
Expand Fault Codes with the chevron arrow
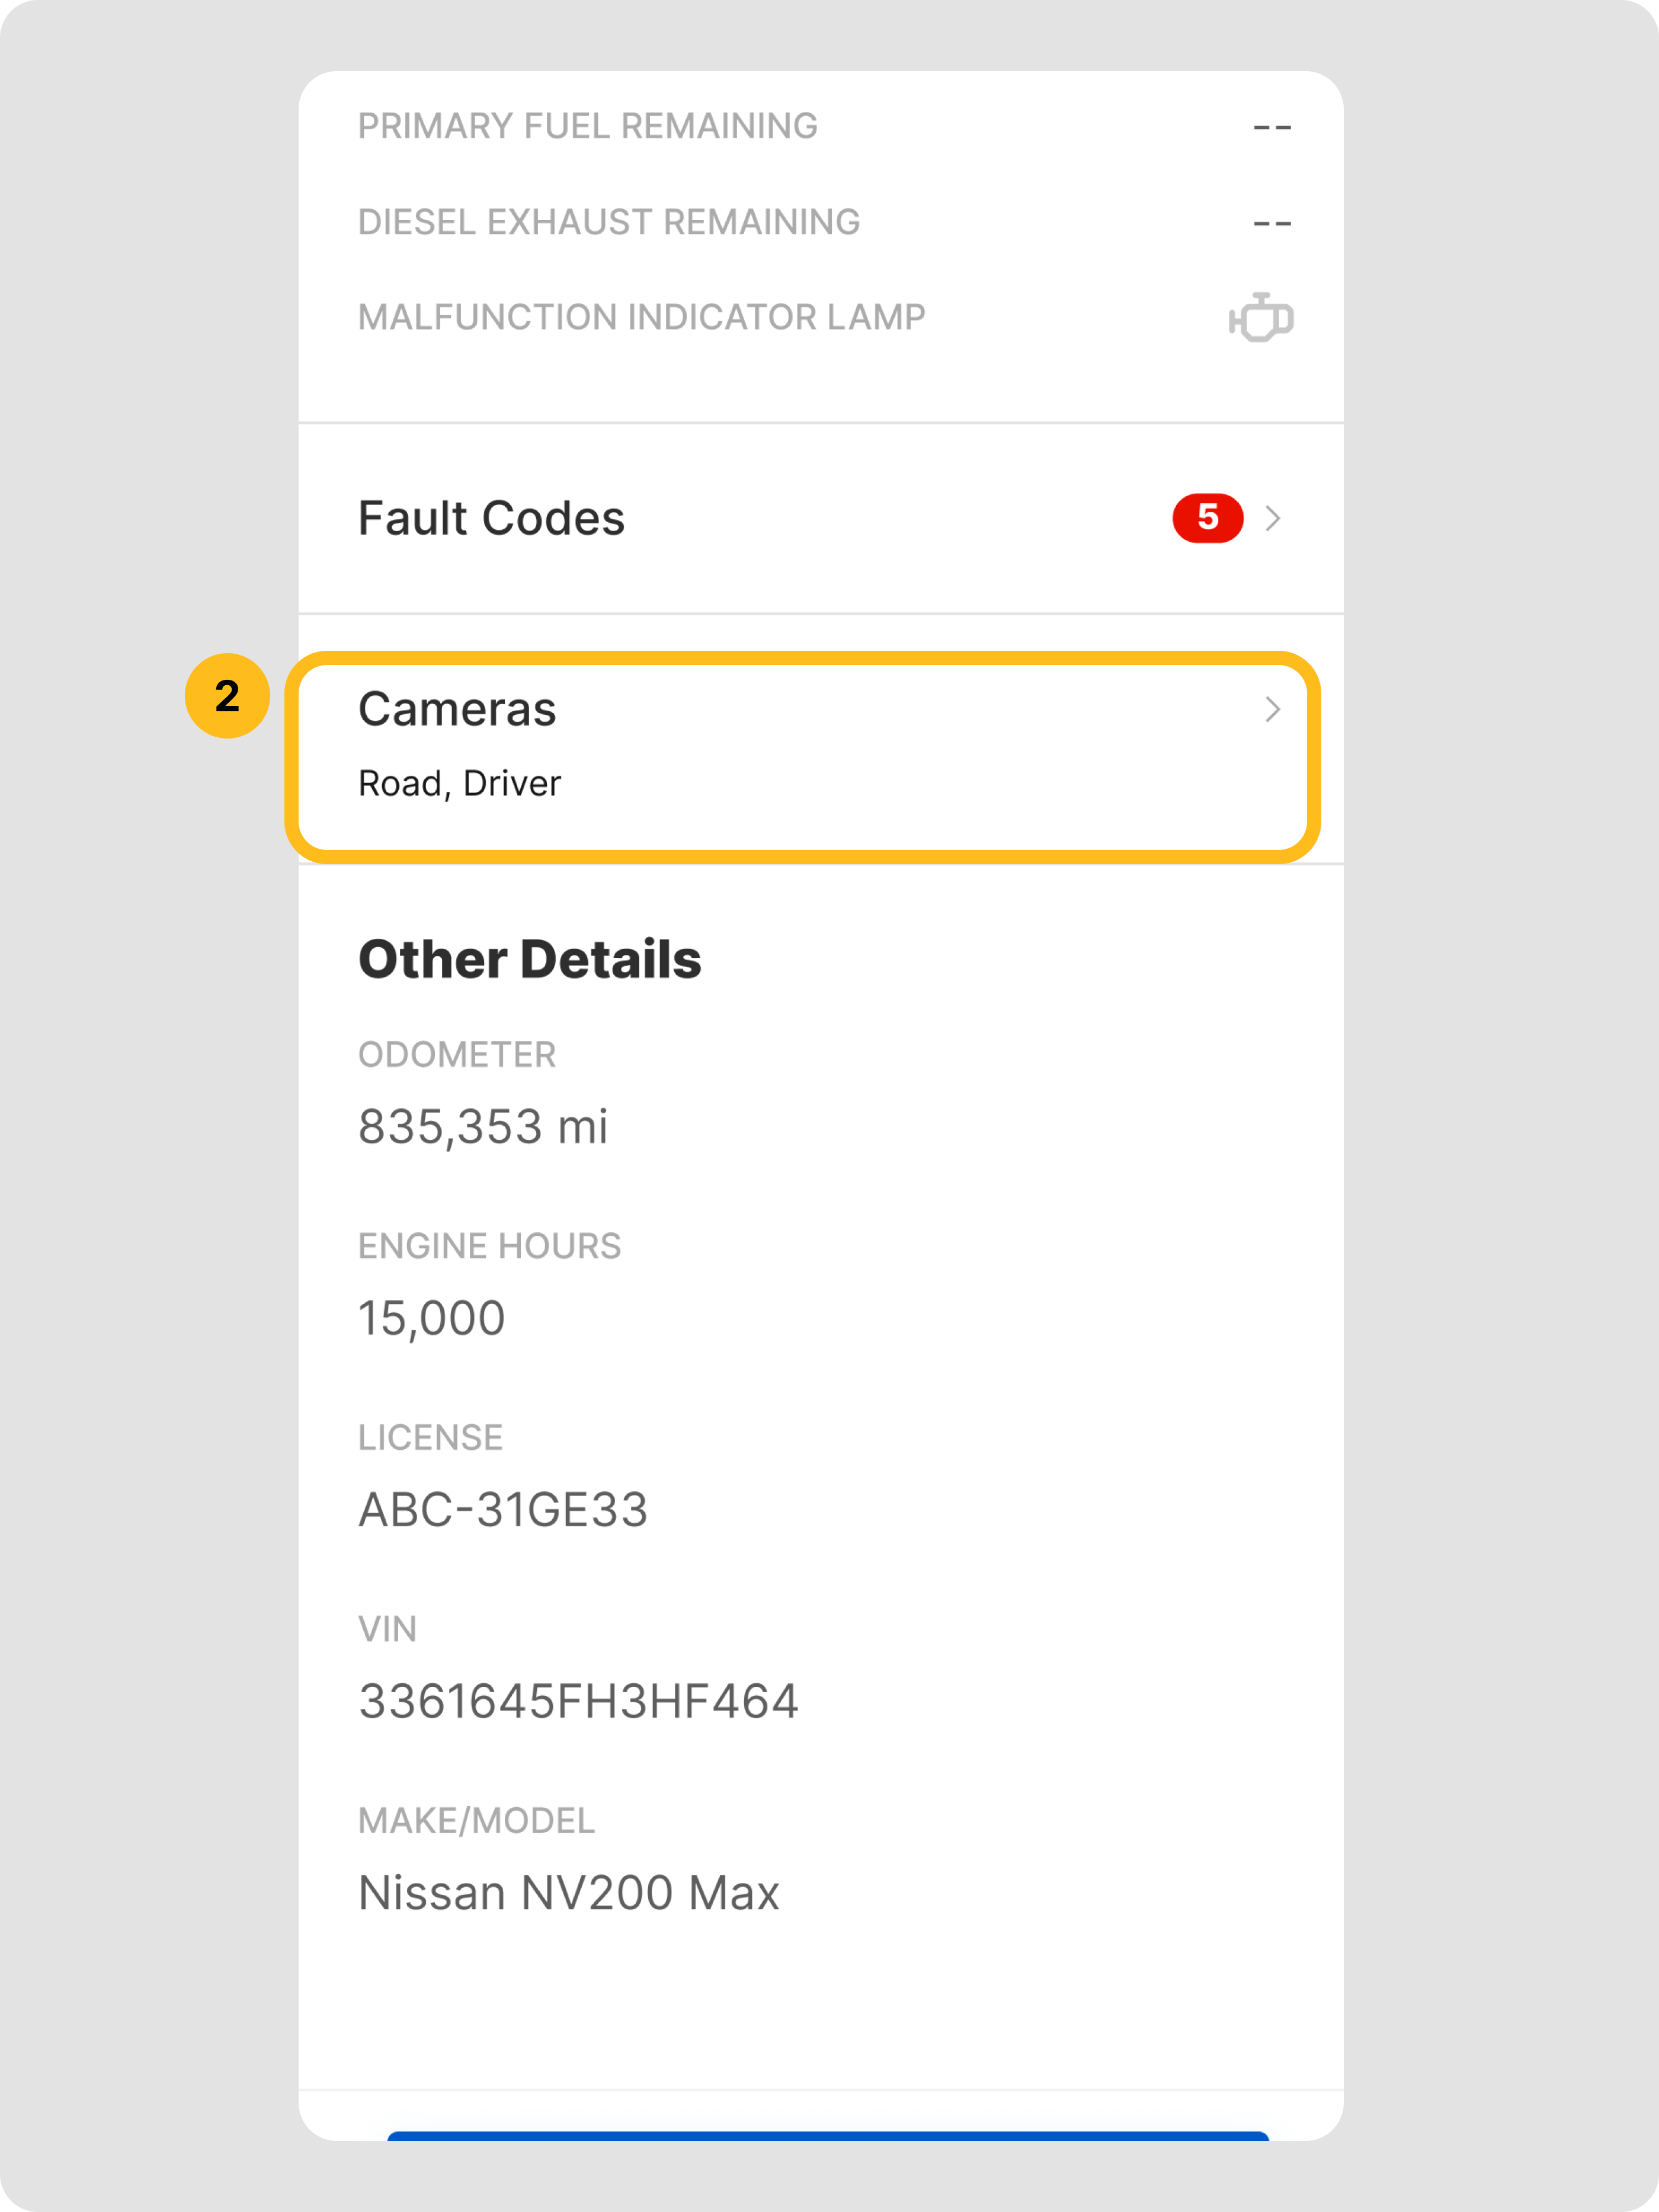tap(1272, 518)
